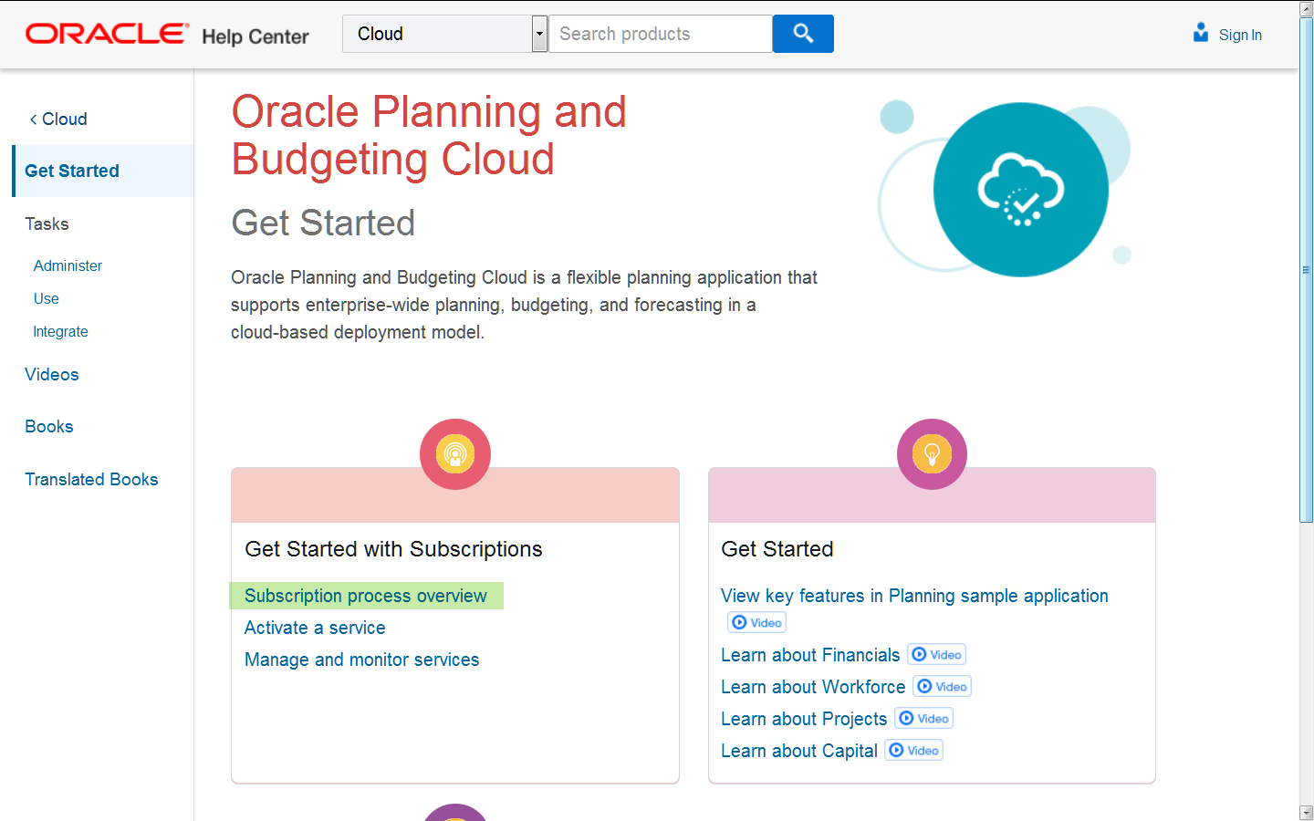The image size is (1314, 821).
Task: Open the Cloud category dropdown
Action: tap(539, 34)
